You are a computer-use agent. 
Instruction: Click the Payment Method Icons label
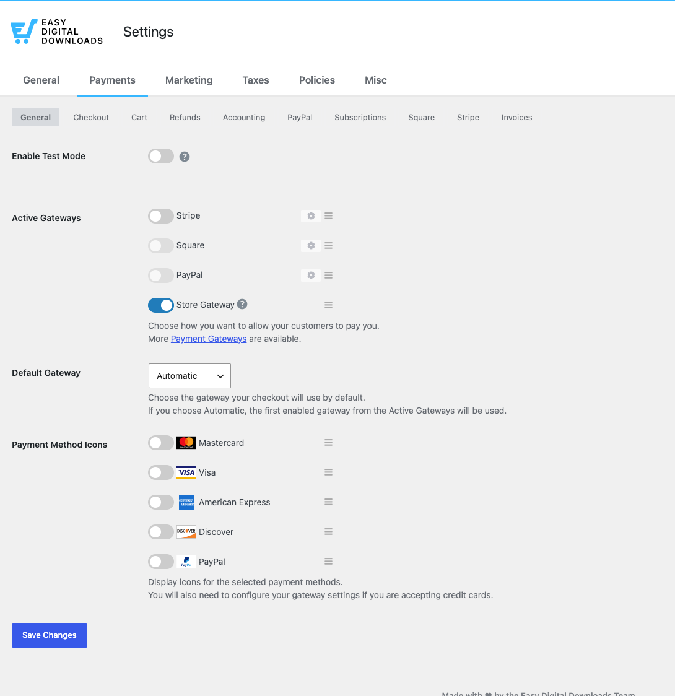click(x=59, y=445)
